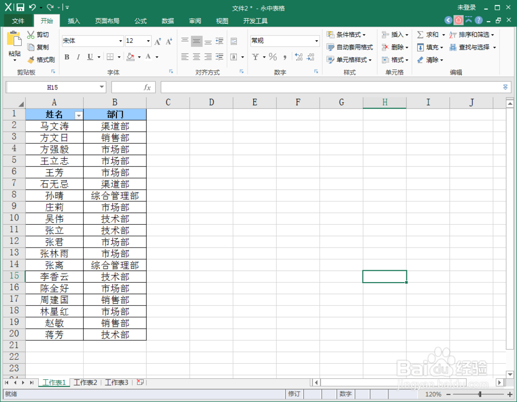Toggle wrap text in the alignment group

pos(234,41)
